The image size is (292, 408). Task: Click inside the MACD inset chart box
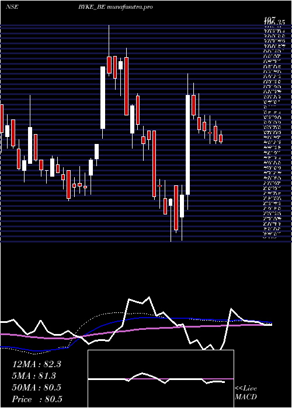[x=161, y=379]
